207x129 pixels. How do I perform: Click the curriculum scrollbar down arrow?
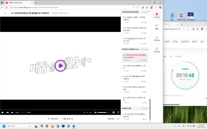[150, 121]
